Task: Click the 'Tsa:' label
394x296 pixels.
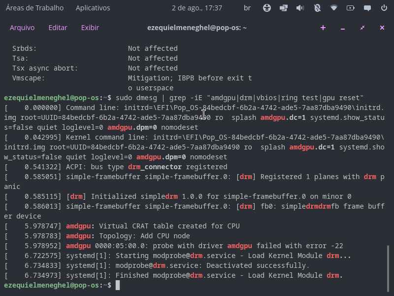Action: tap(20, 58)
